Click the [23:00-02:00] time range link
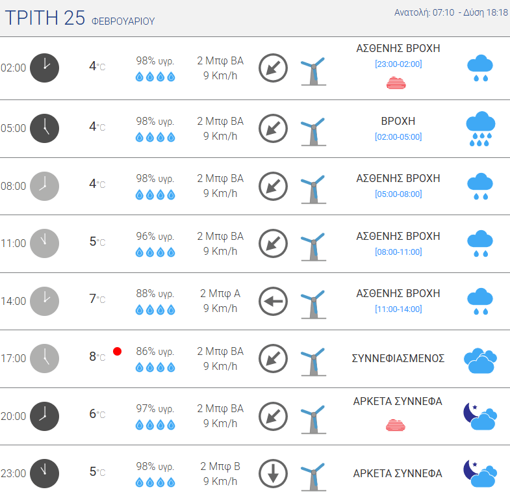 pos(398,64)
